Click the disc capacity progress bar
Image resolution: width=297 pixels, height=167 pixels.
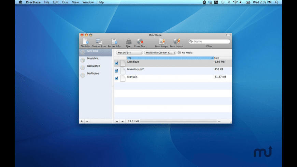[178, 121]
